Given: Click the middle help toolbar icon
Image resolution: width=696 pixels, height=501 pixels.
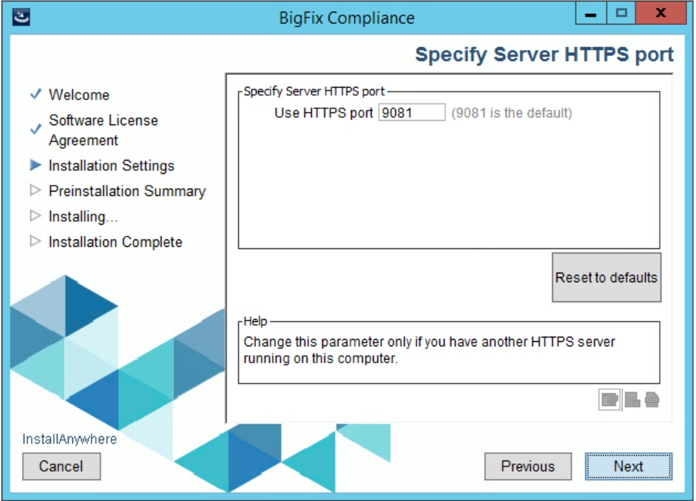Looking at the screenshot, I should (632, 400).
